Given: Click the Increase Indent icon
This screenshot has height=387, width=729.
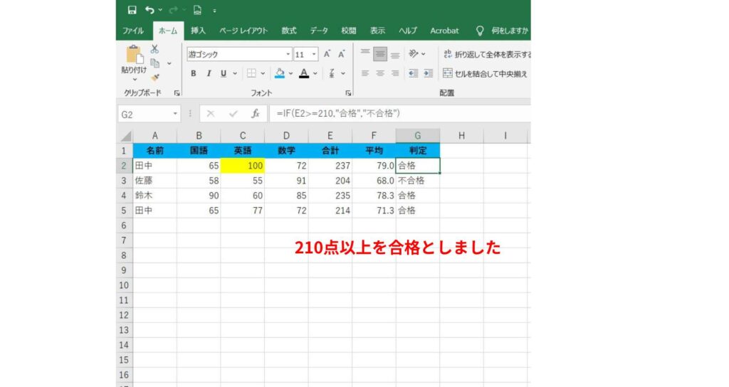Looking at the screenshot, I should point(428,73).
